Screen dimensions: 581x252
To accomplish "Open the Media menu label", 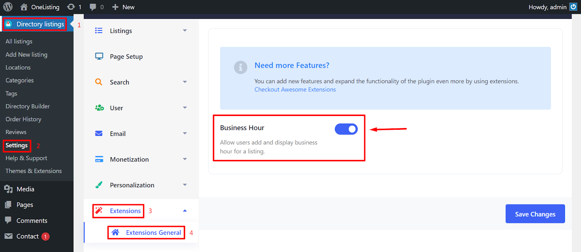I will click(25, 189).
